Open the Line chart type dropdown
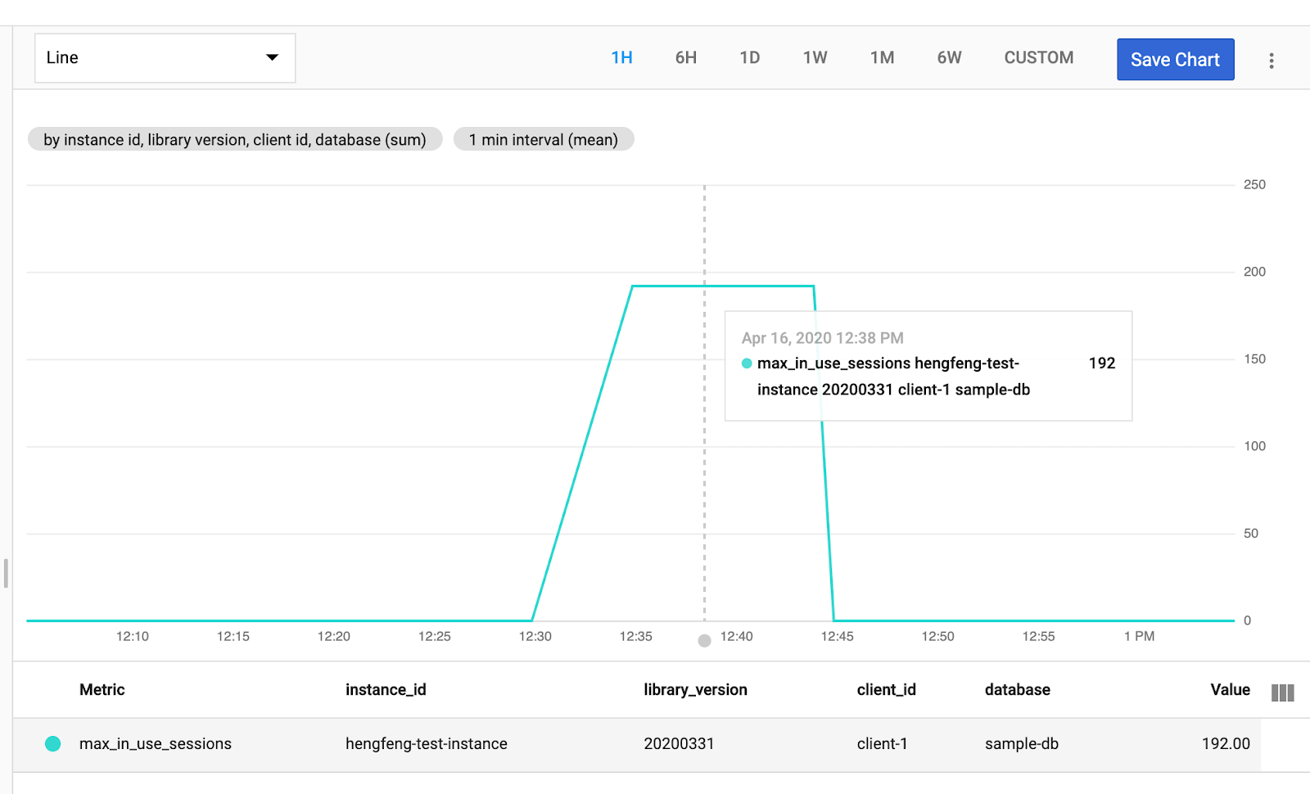This screenshot has width=1310, height=794. 164,57
